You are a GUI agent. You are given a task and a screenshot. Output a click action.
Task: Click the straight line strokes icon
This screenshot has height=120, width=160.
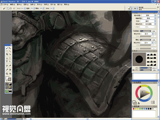tap(11, 8)
